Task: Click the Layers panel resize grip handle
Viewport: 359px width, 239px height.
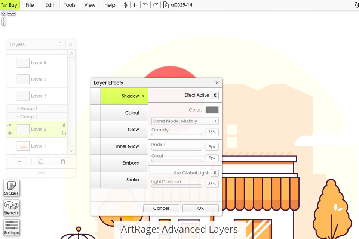Action: [x=41, y=173]
